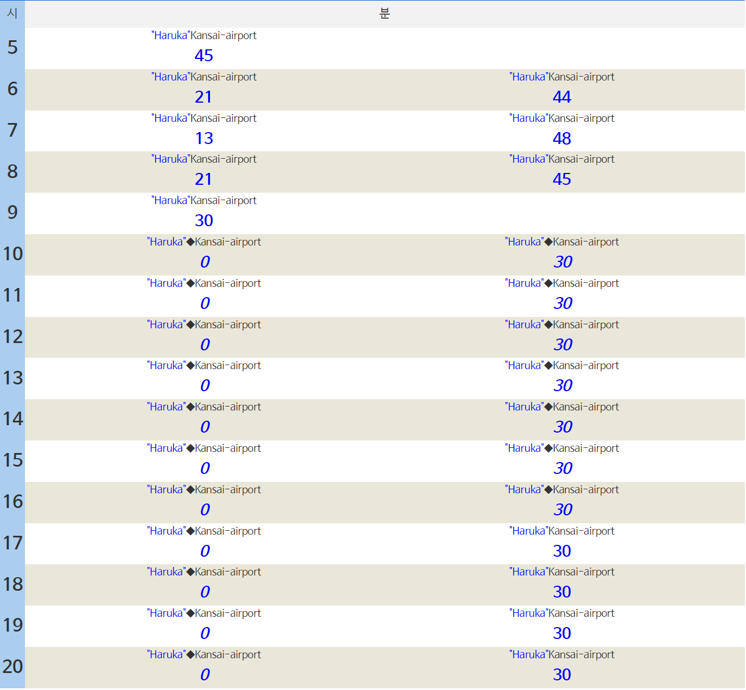Select the hour 5 row label

pyautogui.click(x=12, y=48)
